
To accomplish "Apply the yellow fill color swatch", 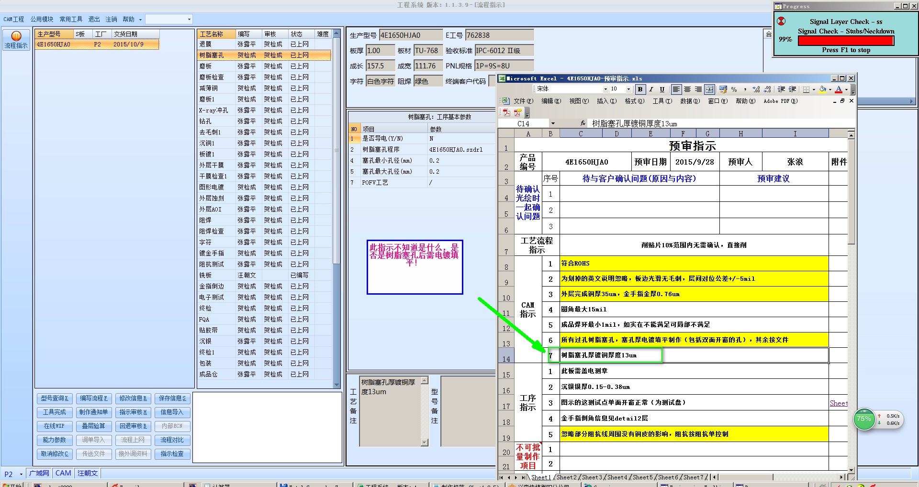I will point(822,89).
